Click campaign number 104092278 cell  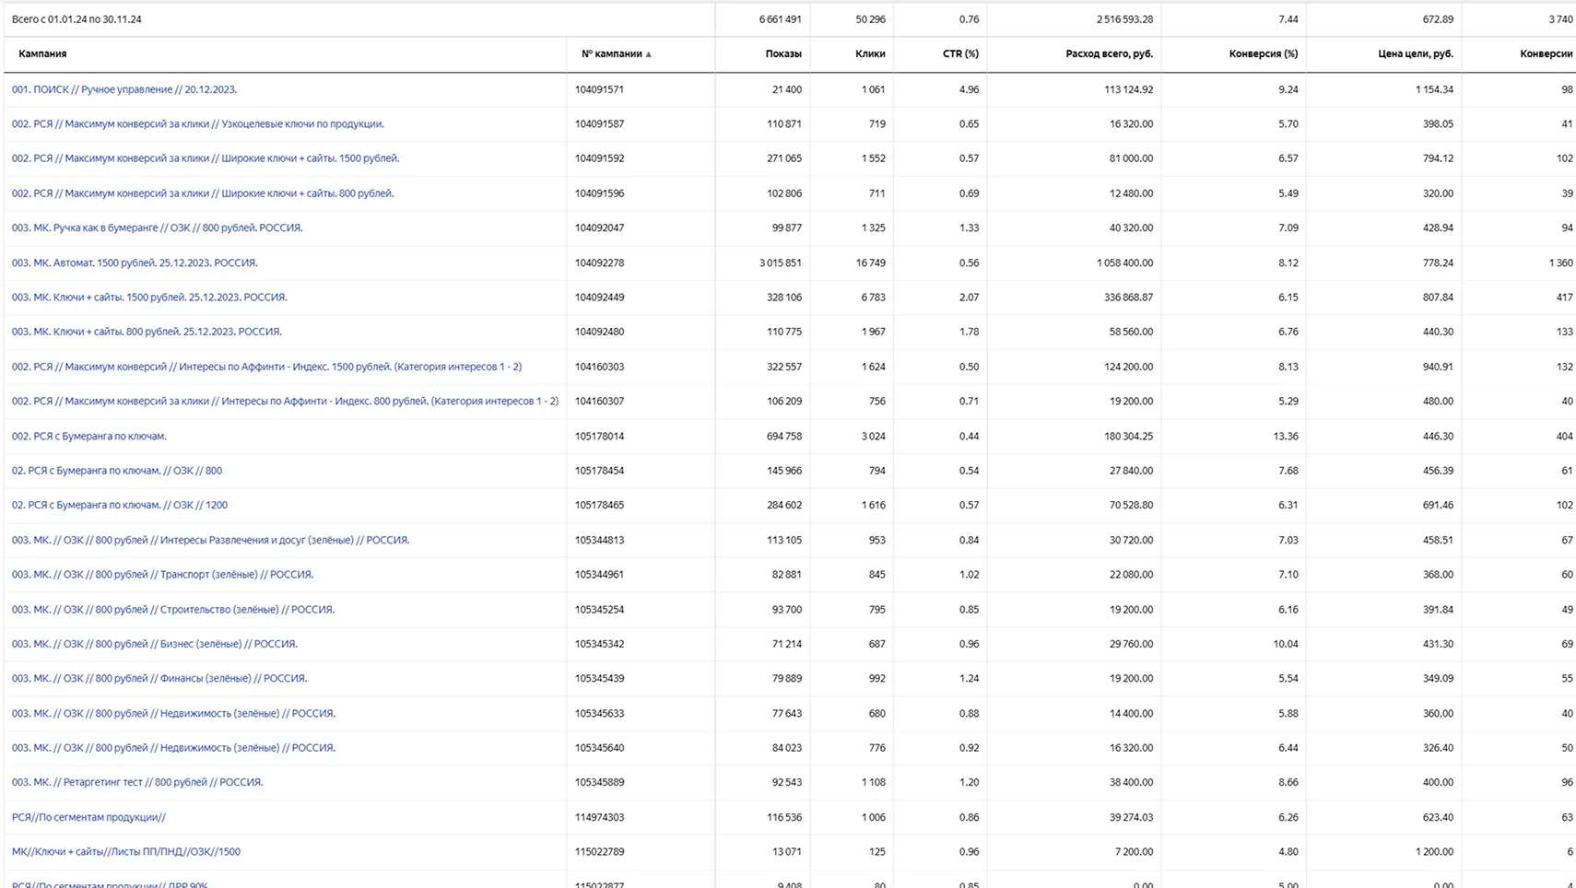tap(599, 263)
